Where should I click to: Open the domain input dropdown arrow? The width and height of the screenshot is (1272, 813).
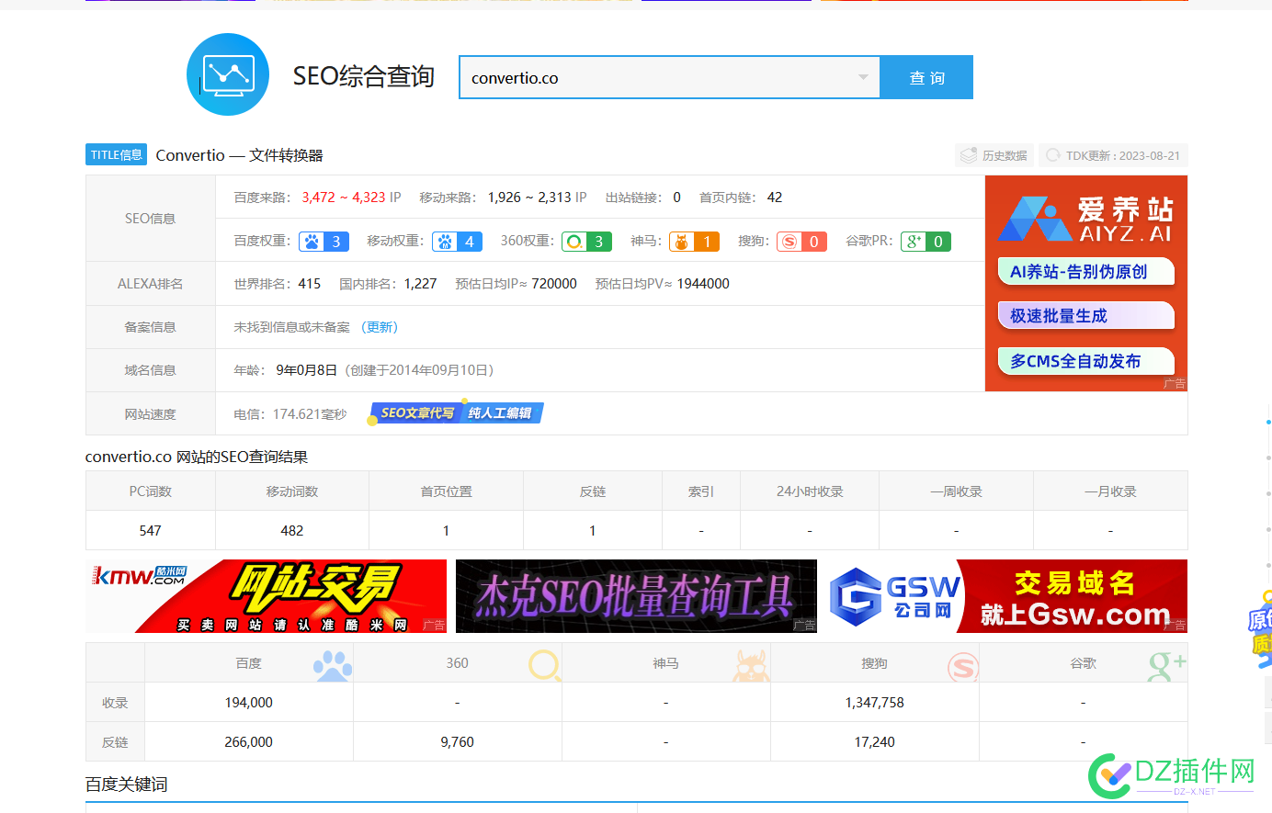863,77
